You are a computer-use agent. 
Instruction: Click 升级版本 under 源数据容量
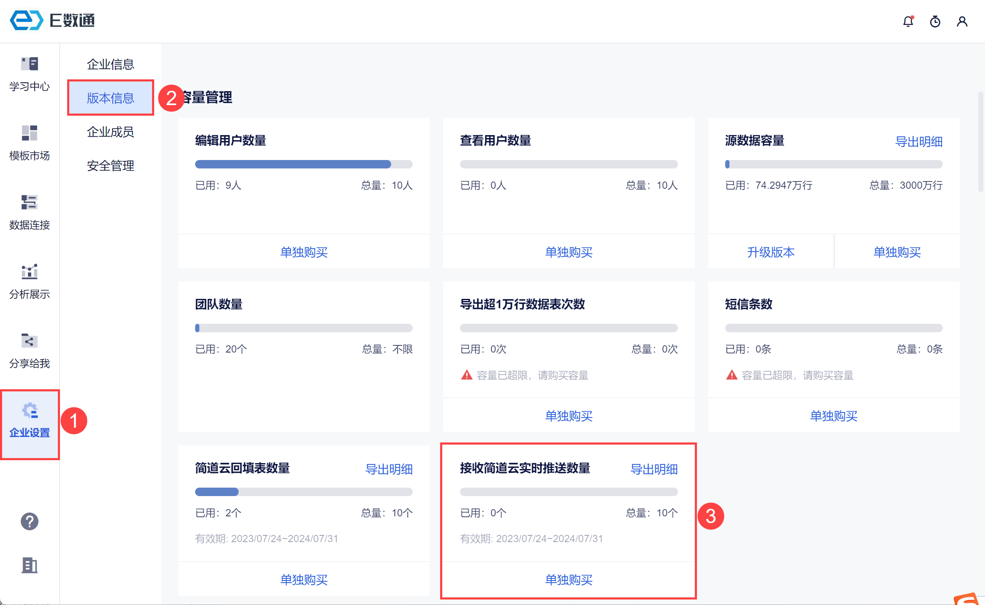[x=771, y=252]
